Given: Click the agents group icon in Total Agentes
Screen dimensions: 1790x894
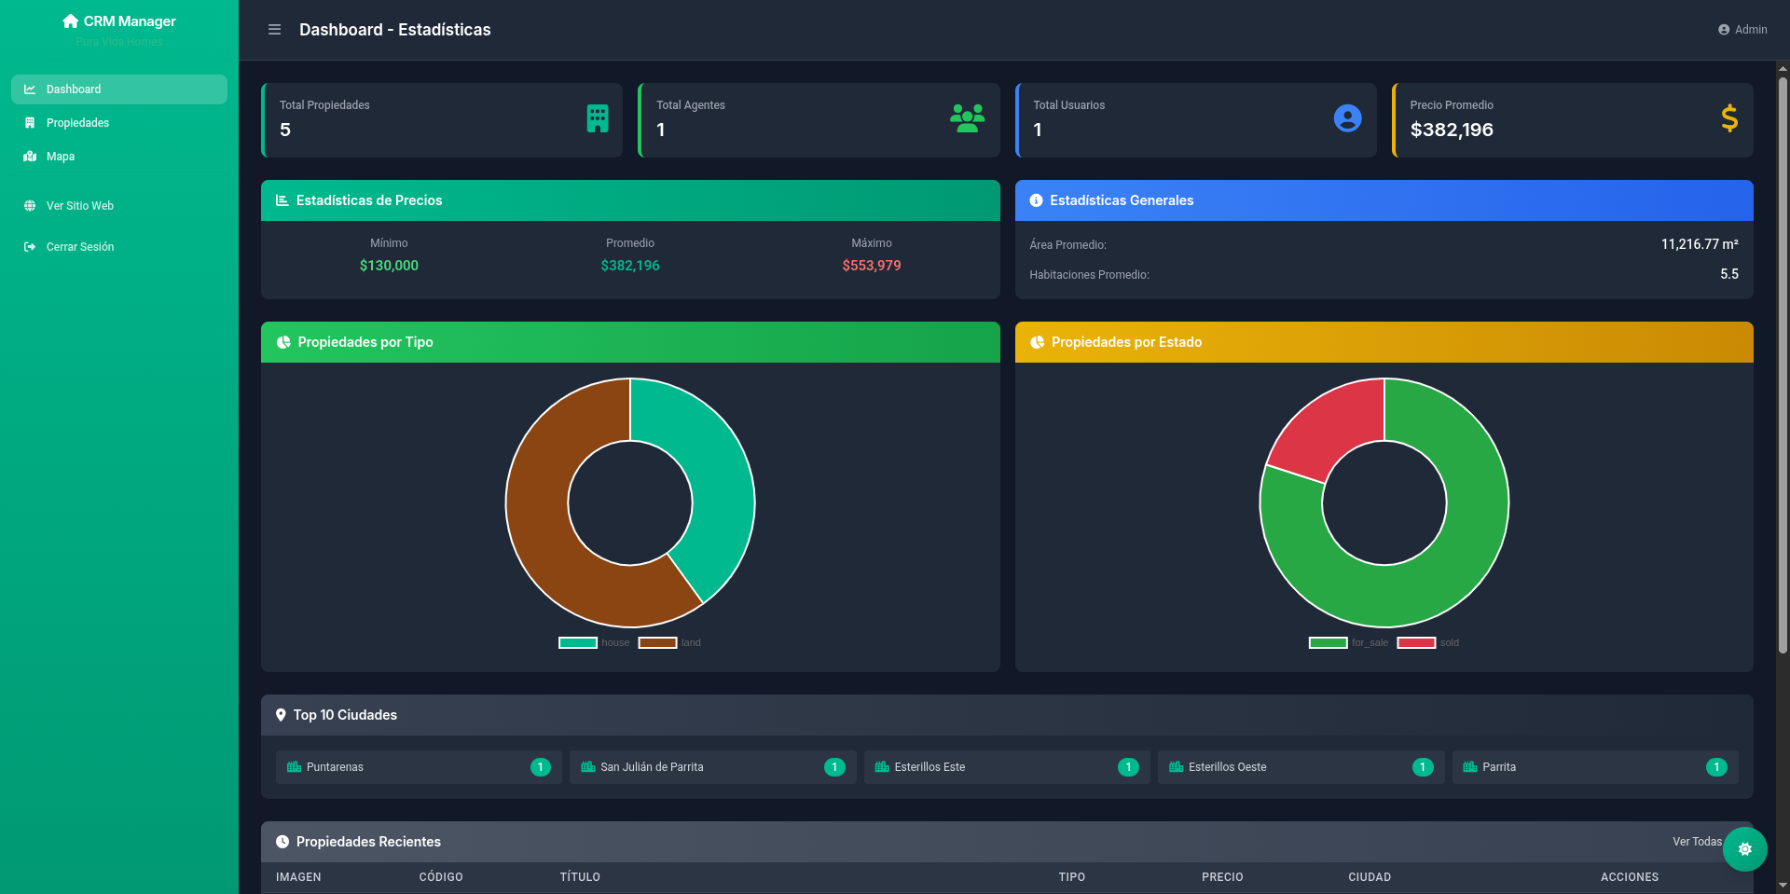Looking at the screenshot, I should tap(967, 118).
